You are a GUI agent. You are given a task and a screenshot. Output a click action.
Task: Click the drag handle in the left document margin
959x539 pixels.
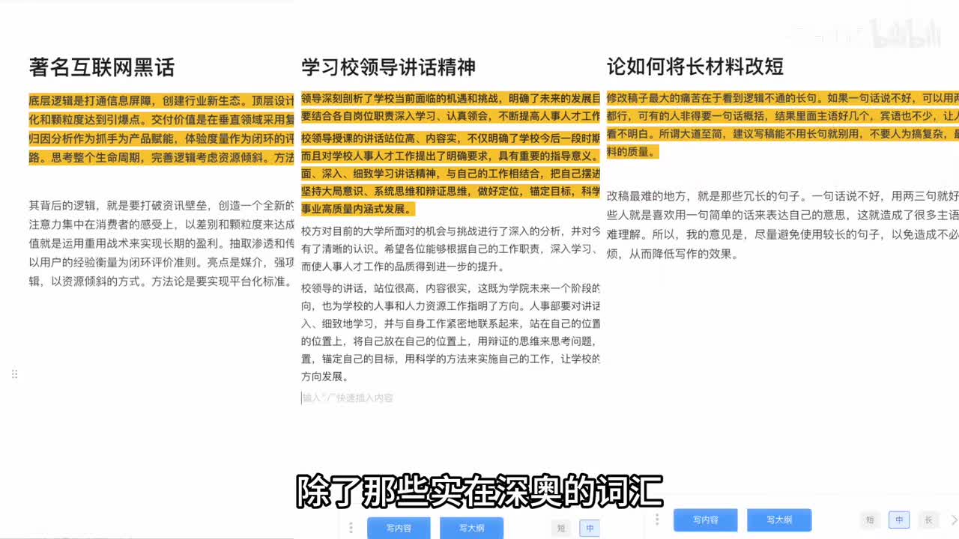[x=14, y=374]
